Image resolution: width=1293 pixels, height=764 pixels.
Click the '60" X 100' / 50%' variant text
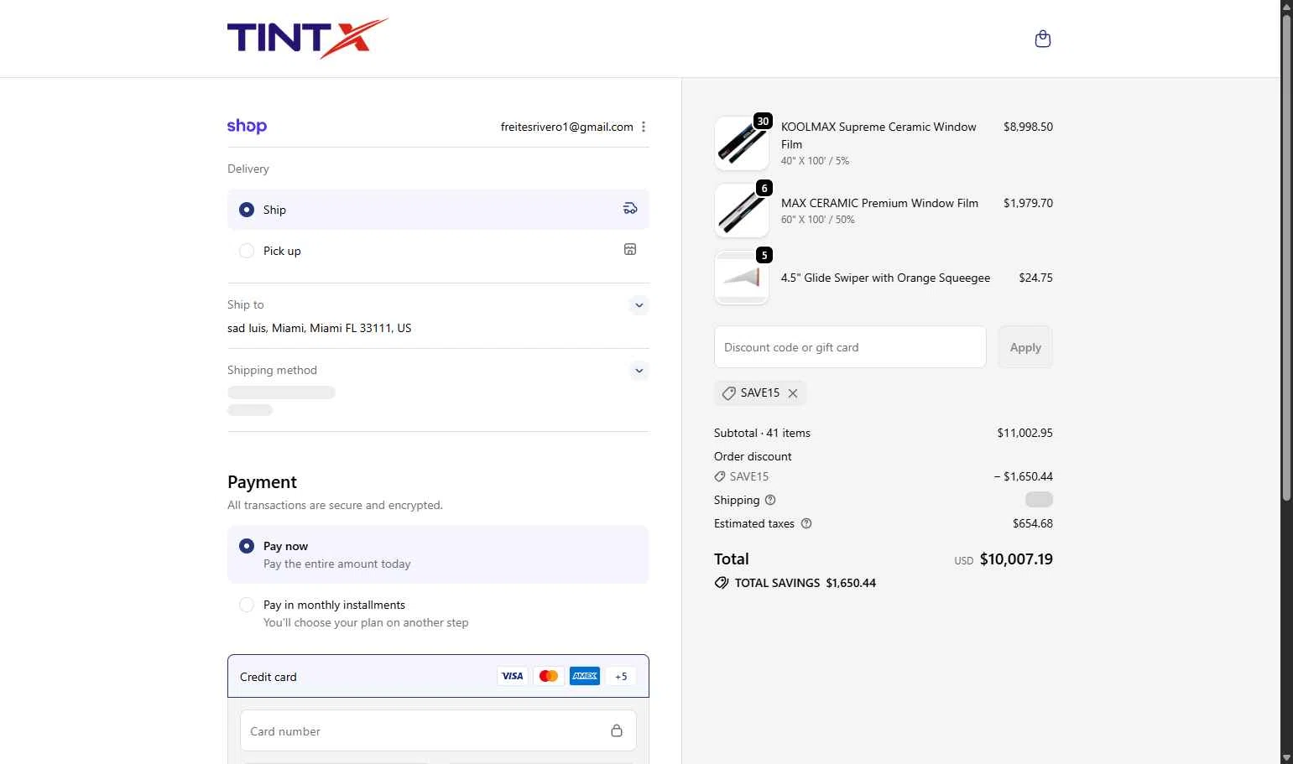point(817,220)
